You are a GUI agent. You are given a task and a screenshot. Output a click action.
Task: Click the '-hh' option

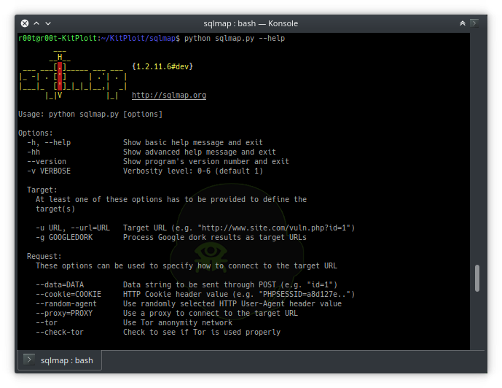point(34,152)
